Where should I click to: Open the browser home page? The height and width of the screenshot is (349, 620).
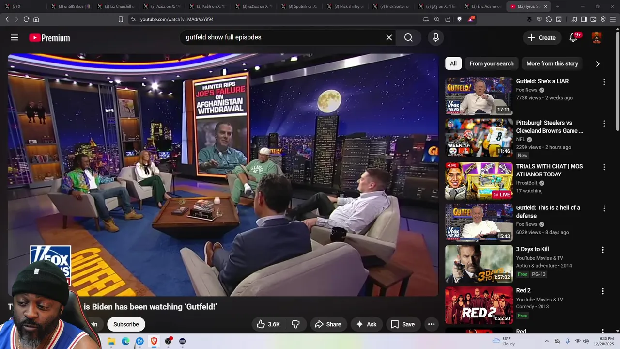tap(36, 19)
